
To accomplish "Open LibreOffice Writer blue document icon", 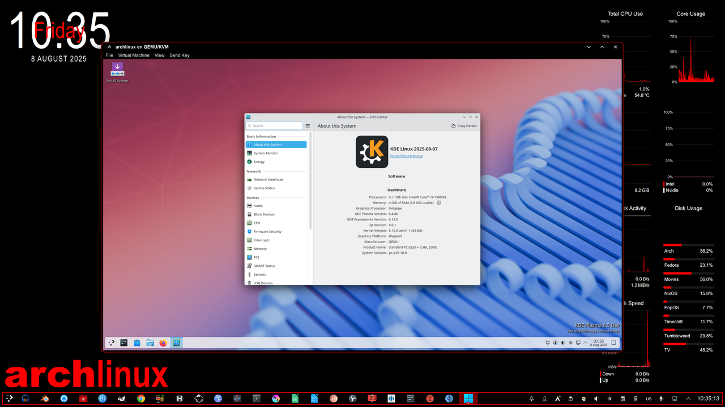I will [x=314, y=399].
